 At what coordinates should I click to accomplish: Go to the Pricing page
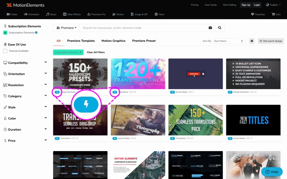pos(195,5)
